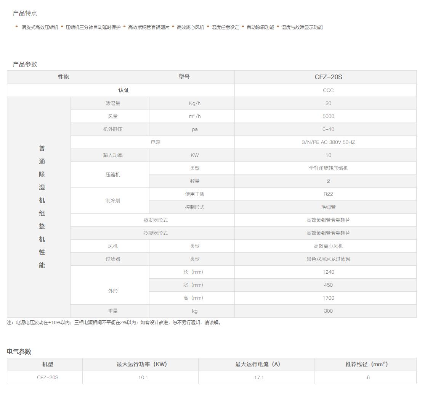Select the 毛细管 control form cell
The width and height of the screenshot is (425, 394).
328,207
